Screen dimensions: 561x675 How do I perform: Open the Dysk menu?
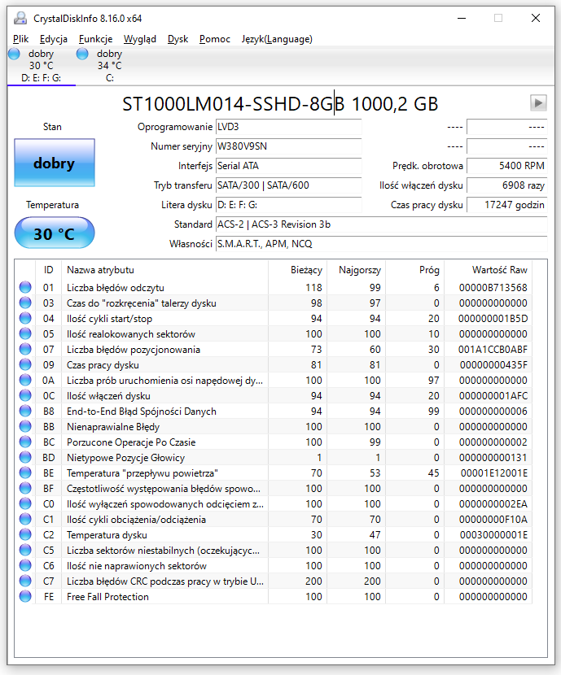coord(178,39)
